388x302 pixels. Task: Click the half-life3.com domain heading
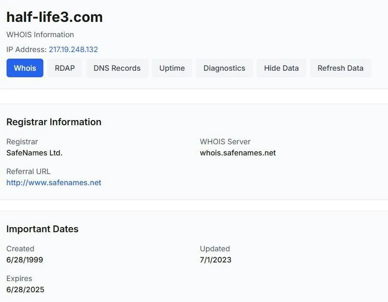pos(55,17)
